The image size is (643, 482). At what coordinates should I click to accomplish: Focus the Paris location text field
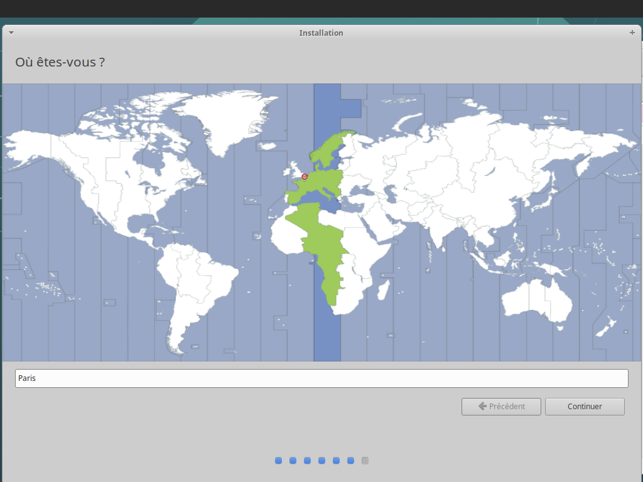[x=321, y=378]
